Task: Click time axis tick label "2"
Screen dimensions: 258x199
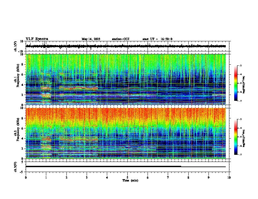Action: pyautogui.click(x=66, y=178)
